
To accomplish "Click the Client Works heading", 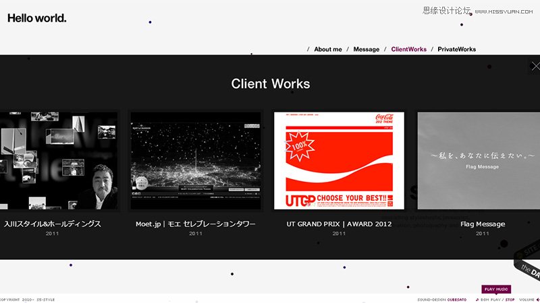I will (x=271, y=83).
